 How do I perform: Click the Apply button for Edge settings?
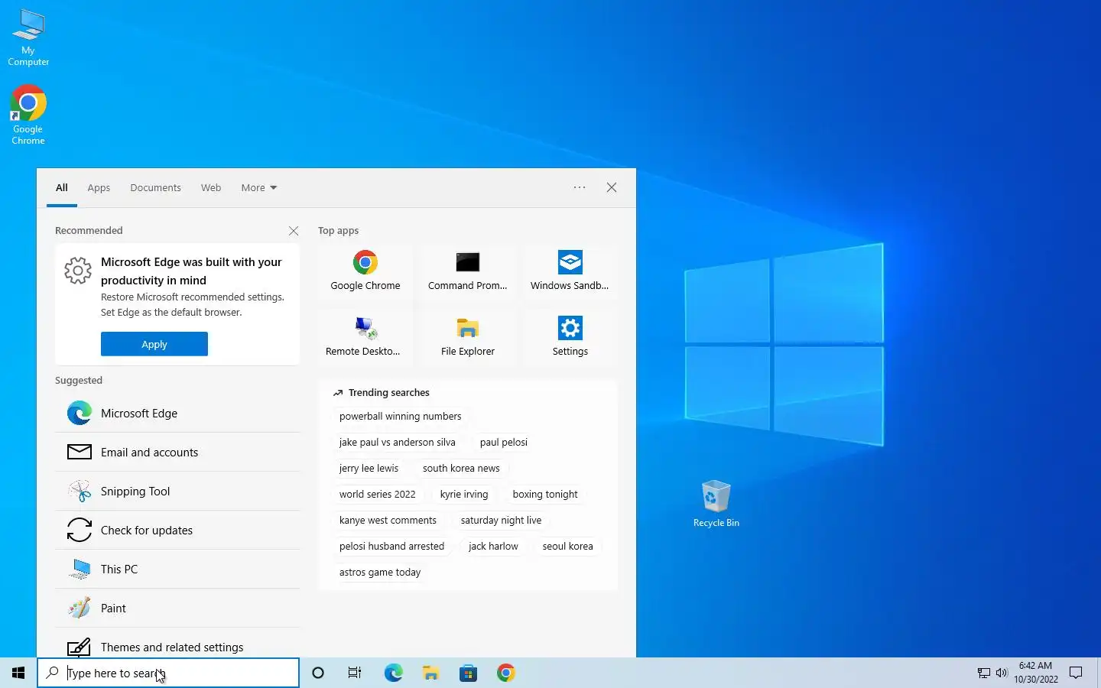click(x=154, y=344)
